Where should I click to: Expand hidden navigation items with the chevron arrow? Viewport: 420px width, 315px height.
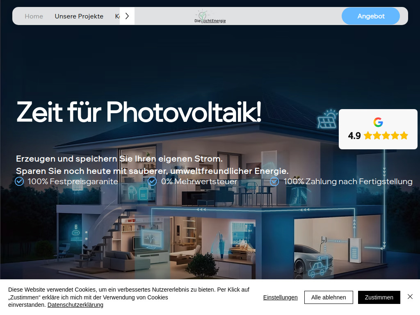click(126, 16)
